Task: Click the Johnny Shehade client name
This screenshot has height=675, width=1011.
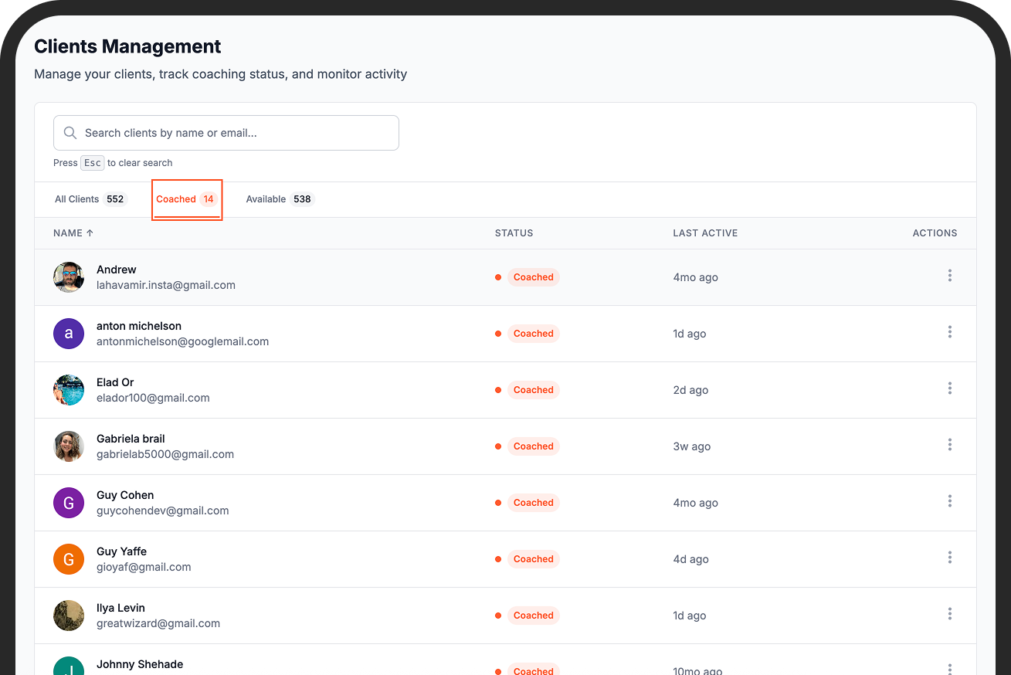Action: 140,664
